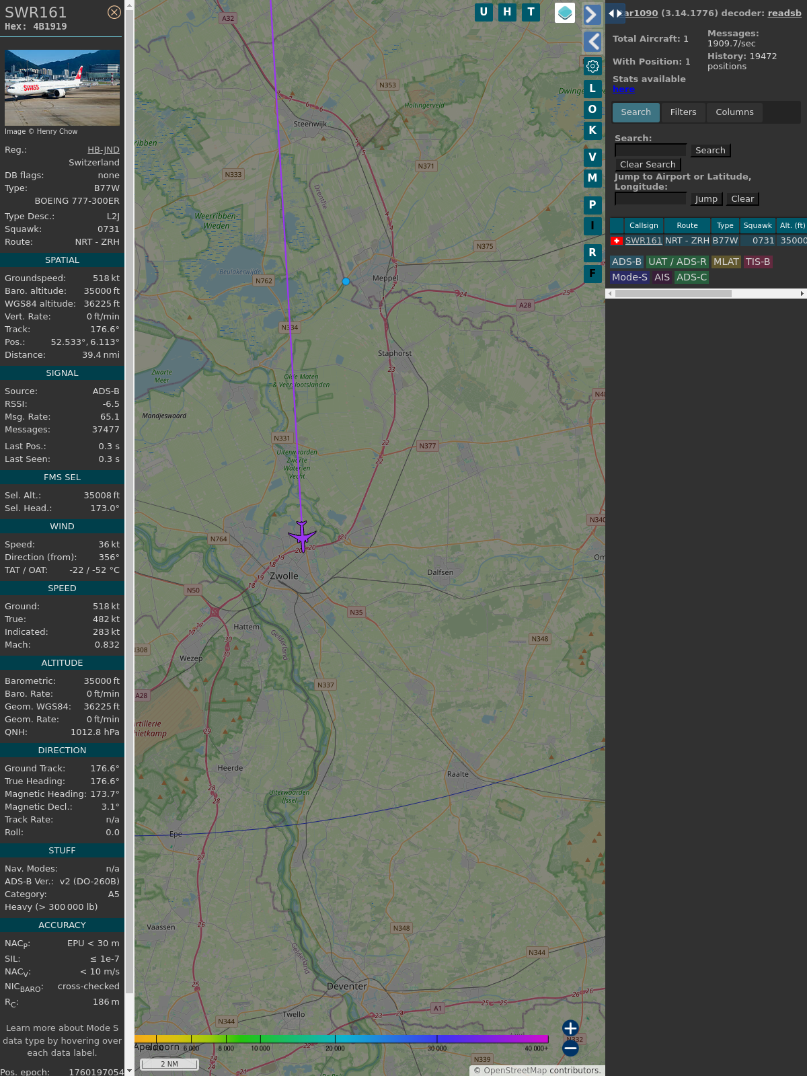Click the blue receiver location dot

point(346,282)
